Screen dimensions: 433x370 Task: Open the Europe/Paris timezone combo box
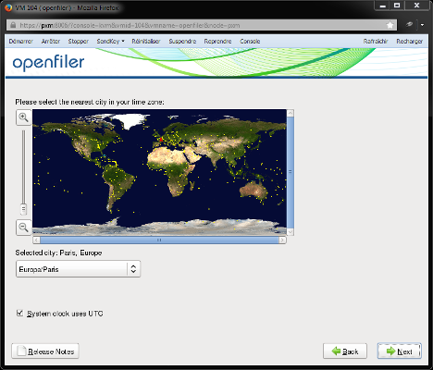tap(78, 269)
